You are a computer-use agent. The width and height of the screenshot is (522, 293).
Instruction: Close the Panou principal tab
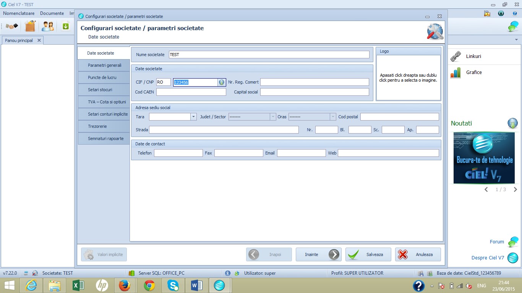tap(39, 40)
